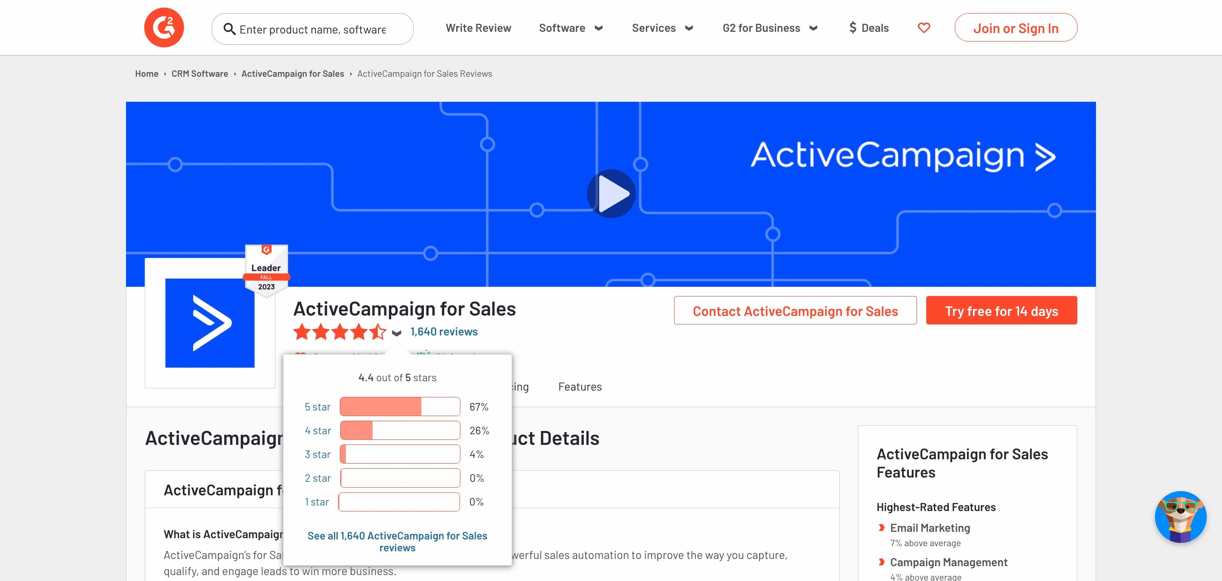Click the G2 home logo icon
1222x581 pixels.
[x=165, y=28]
